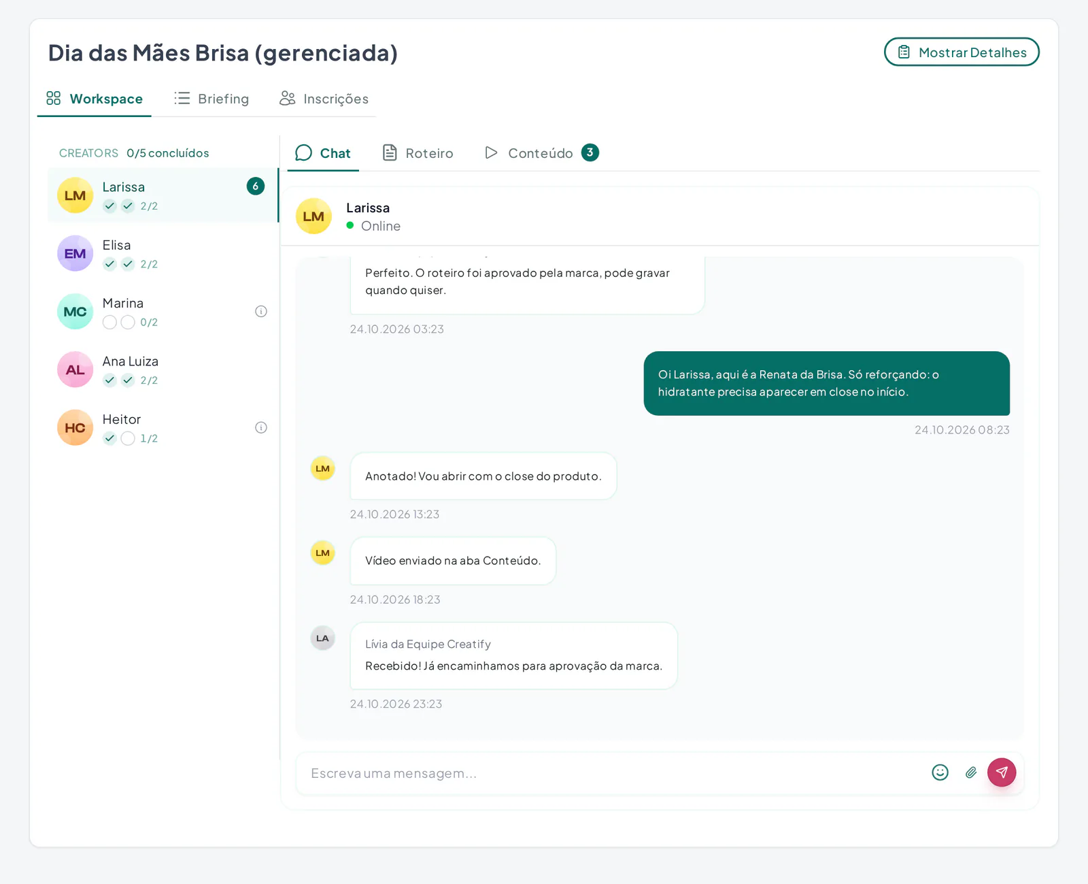Click Elisa's second checked status circle

128,264
